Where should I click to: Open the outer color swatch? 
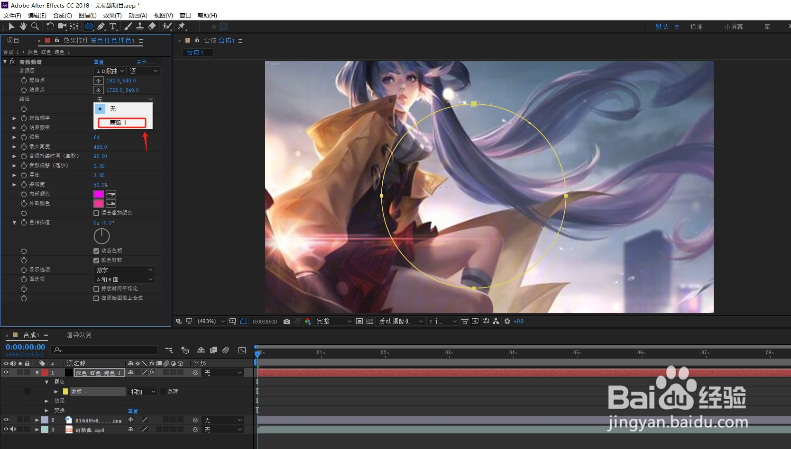point(99,204)
